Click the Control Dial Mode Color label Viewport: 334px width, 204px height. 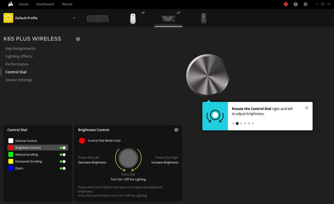tap(104, 141)
